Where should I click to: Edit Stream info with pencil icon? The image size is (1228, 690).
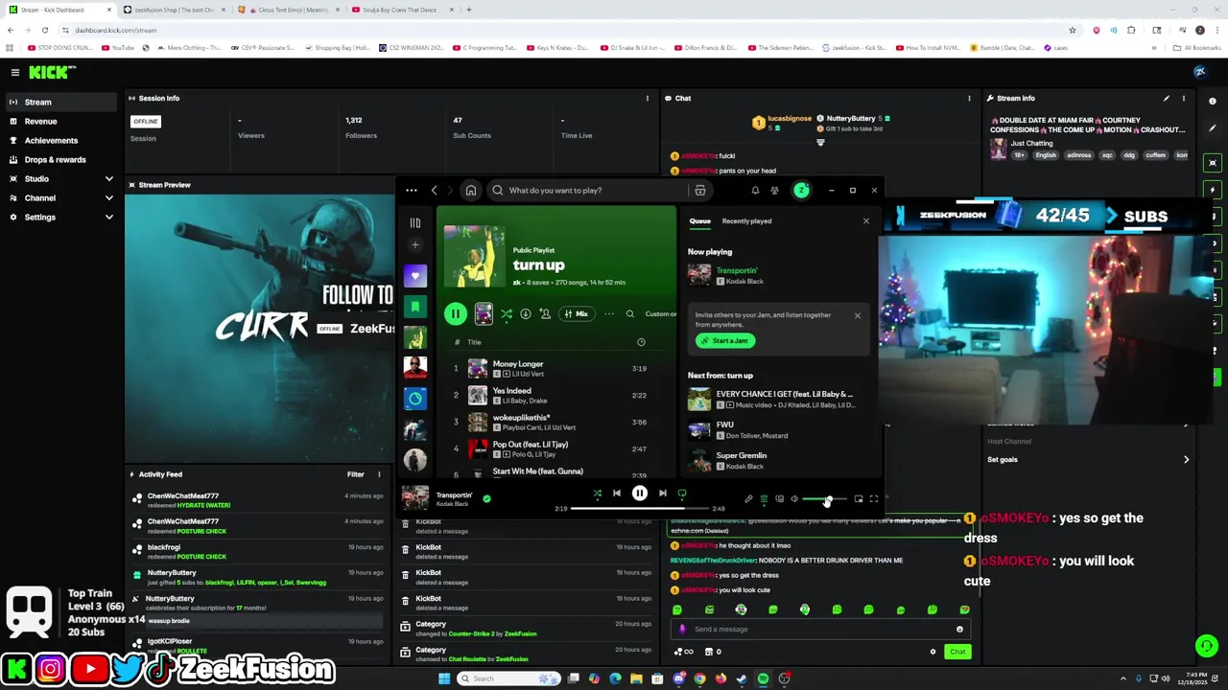click(x=1167, y=98)
